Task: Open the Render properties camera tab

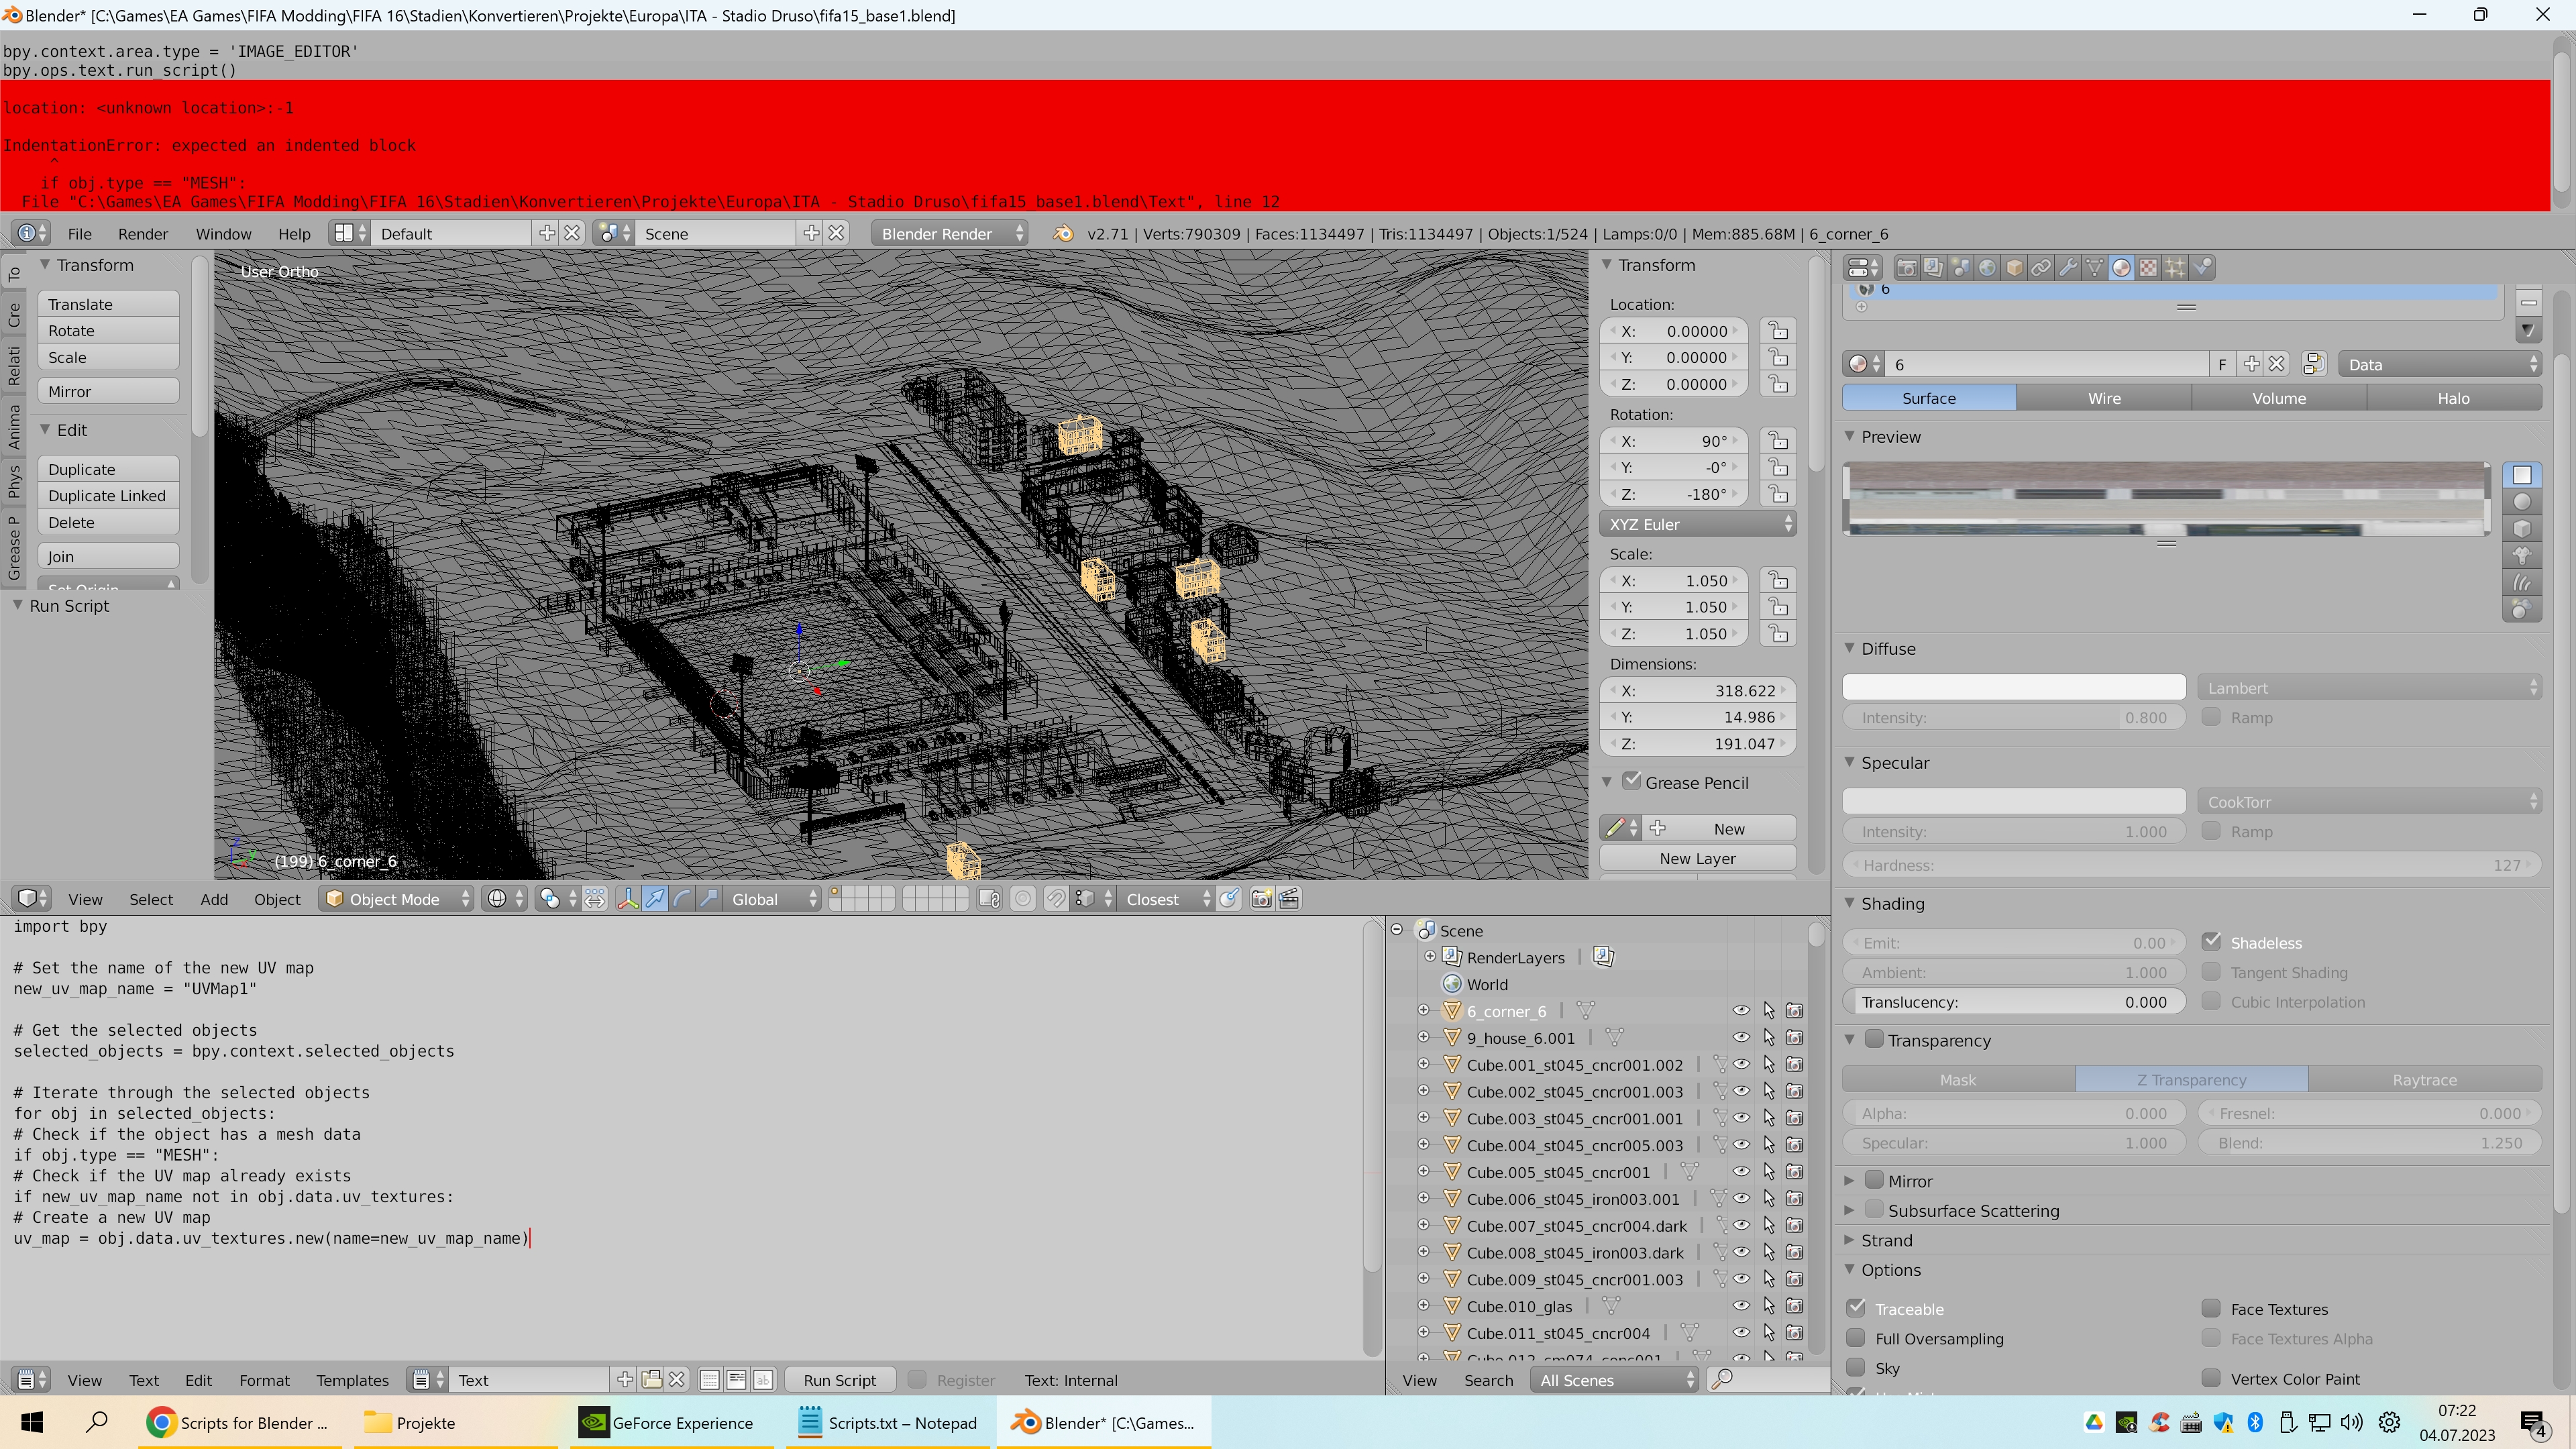Action: click(1907, 267)
